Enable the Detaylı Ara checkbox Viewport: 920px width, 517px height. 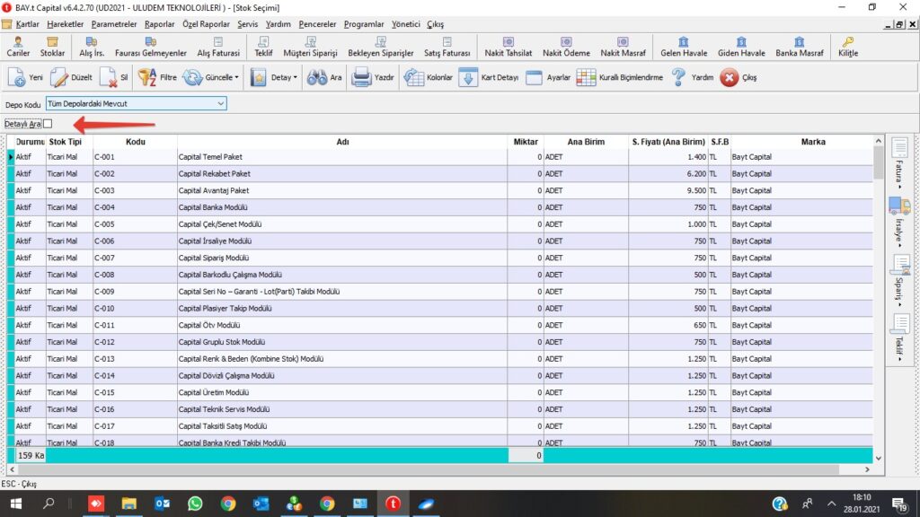49,124
